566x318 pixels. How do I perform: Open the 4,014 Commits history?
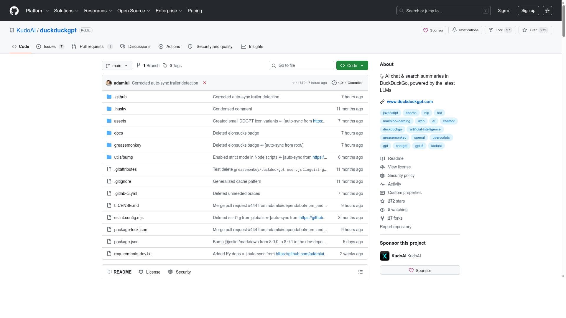click(347, 83)
